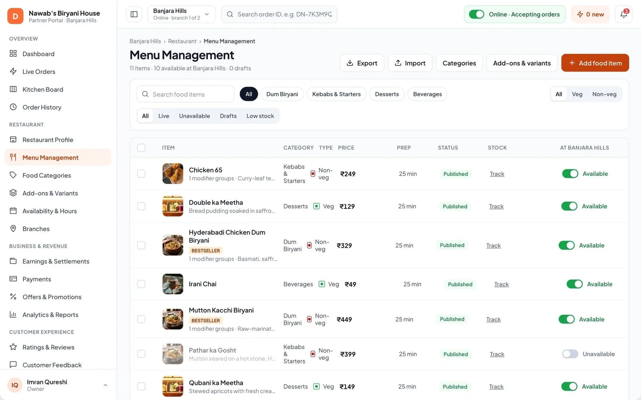
Task: Open the Banjara Hills branch dropdown
Action: pyautogui.click(x=181, y=14)
